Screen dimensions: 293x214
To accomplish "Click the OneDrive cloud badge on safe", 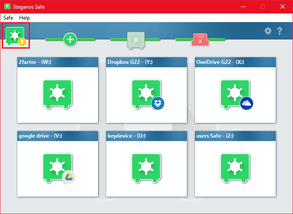I will point(247,103).
